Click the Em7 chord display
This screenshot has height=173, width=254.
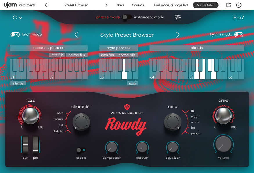(x=238, y=17)
